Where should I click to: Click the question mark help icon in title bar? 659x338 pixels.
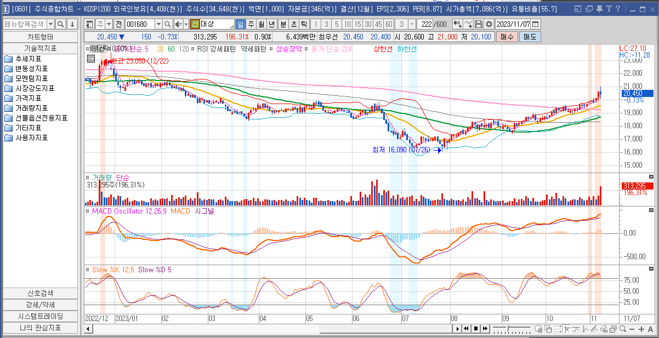pos(618,9)
